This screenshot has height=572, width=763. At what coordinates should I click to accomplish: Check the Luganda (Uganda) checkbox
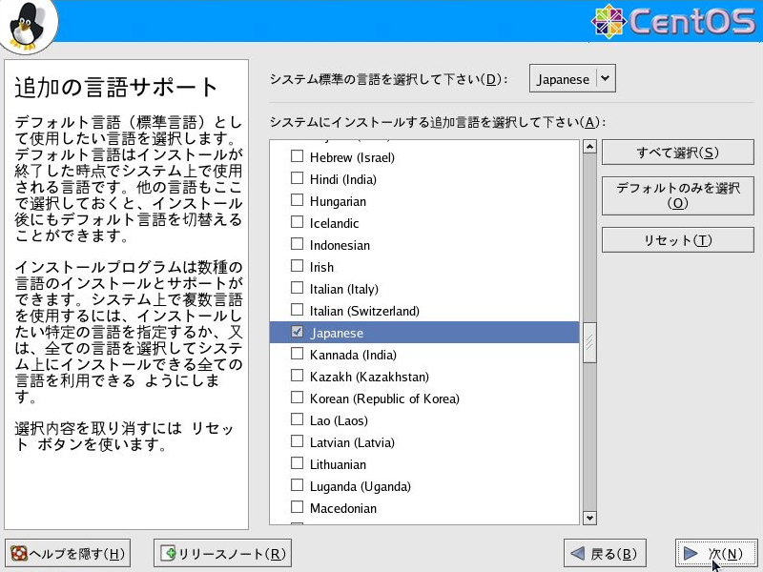point(297,485)
